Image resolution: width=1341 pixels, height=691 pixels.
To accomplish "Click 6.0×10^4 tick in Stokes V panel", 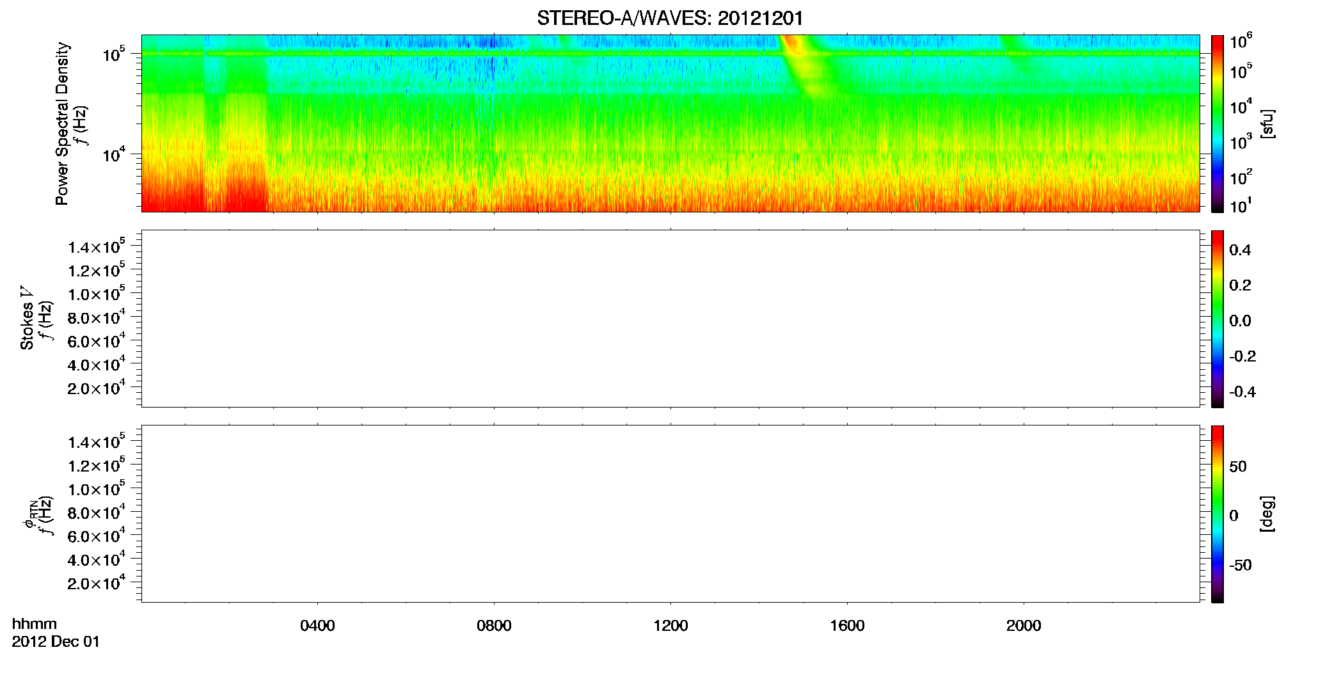I will (x=97, y=341).
